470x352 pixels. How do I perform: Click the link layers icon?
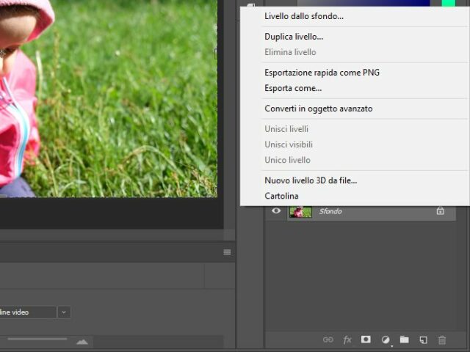328,340
